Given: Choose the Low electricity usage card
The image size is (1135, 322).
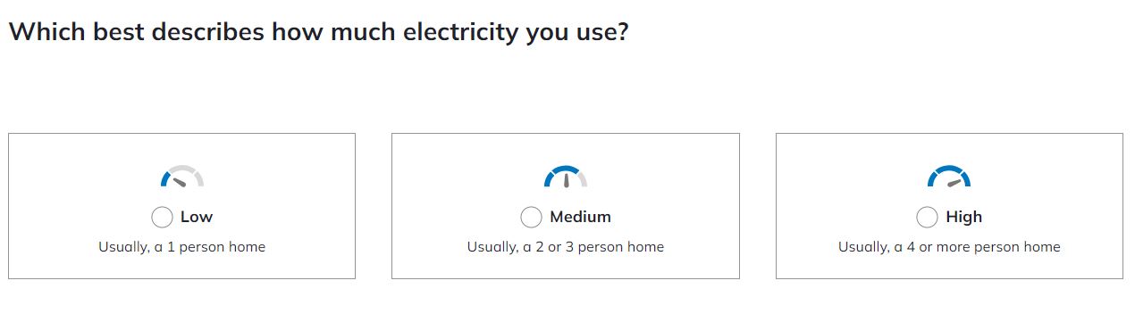Looking at the screenshot, I should (182, 206).
